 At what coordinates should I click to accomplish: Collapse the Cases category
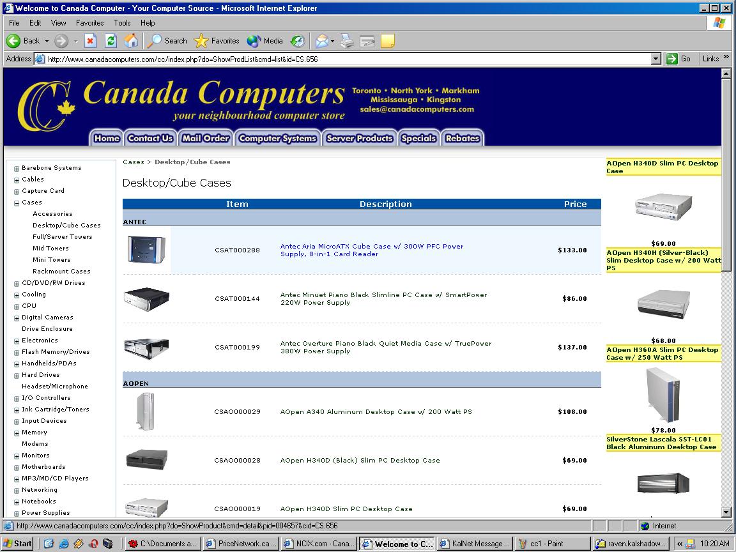coord(17,203)
